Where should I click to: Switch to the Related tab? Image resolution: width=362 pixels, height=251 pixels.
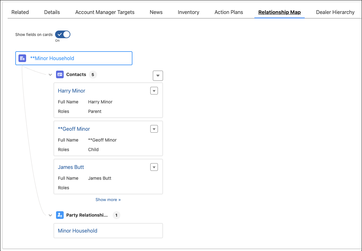(x=20, y=12)
